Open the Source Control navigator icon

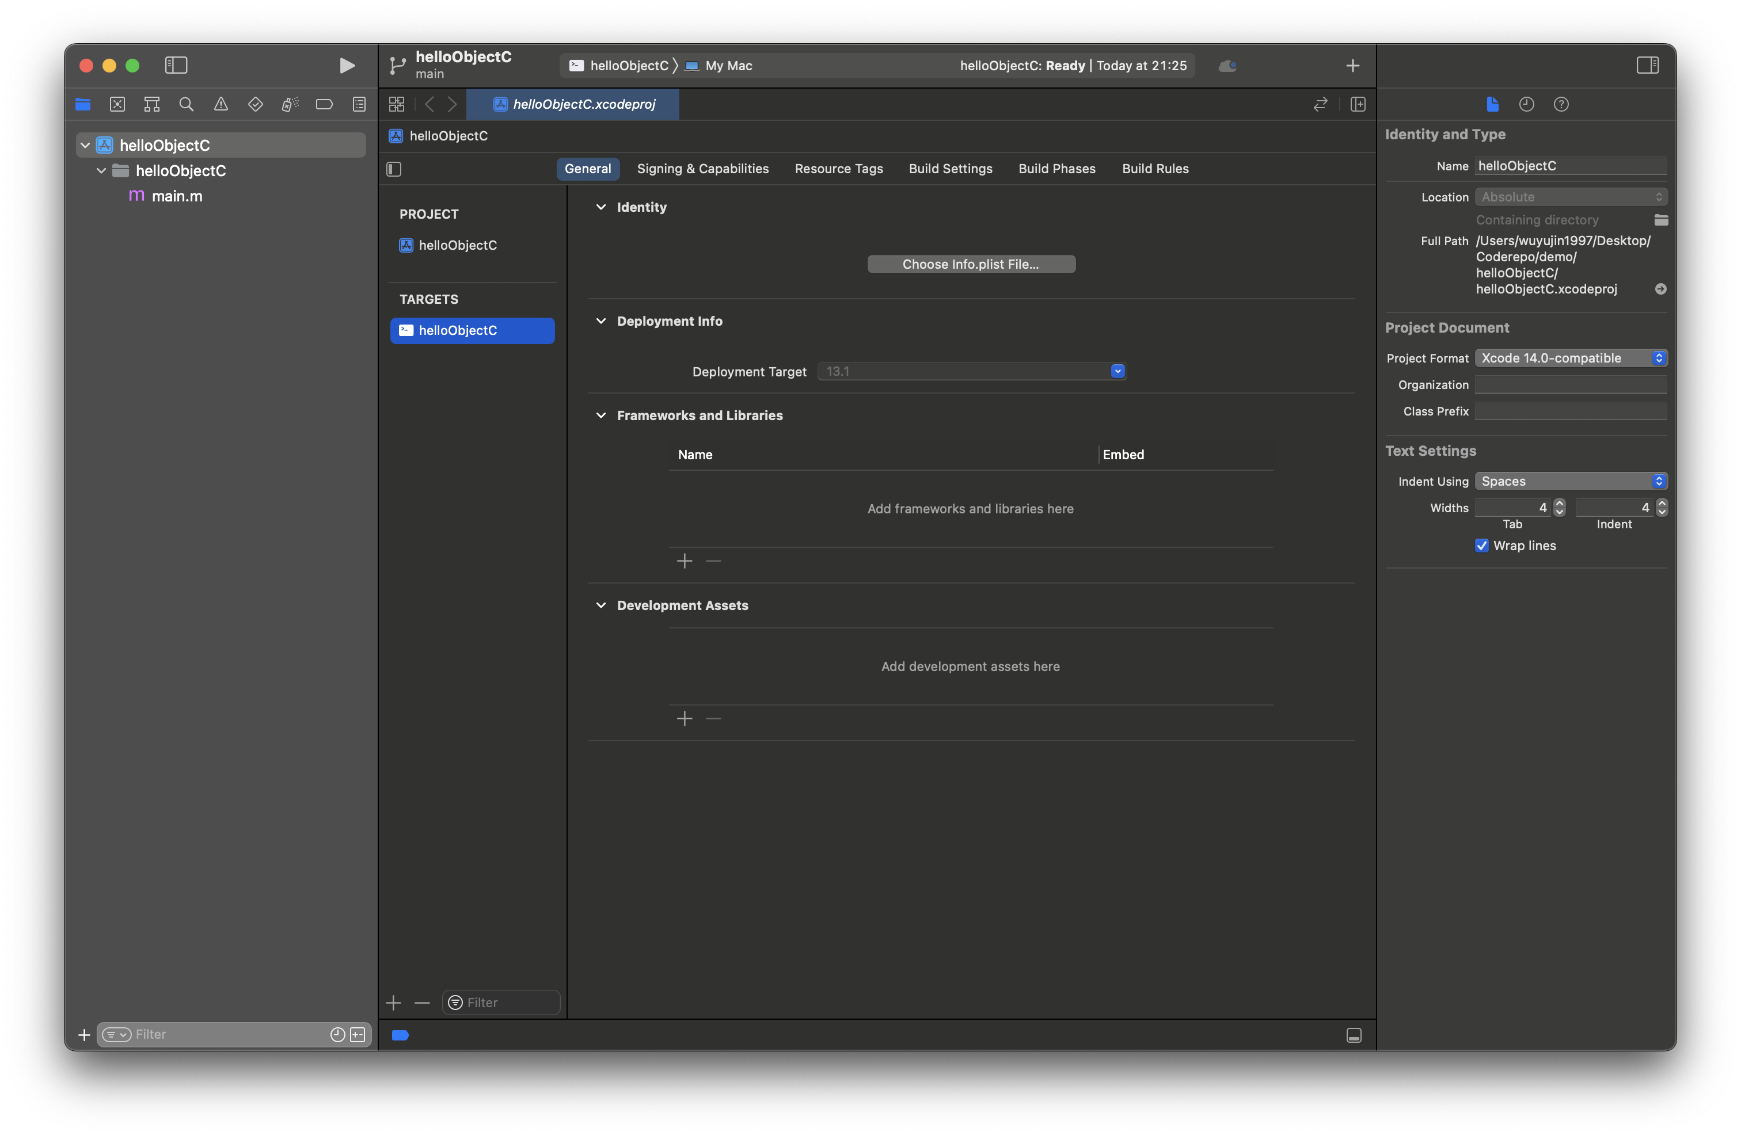click(117, 105)
